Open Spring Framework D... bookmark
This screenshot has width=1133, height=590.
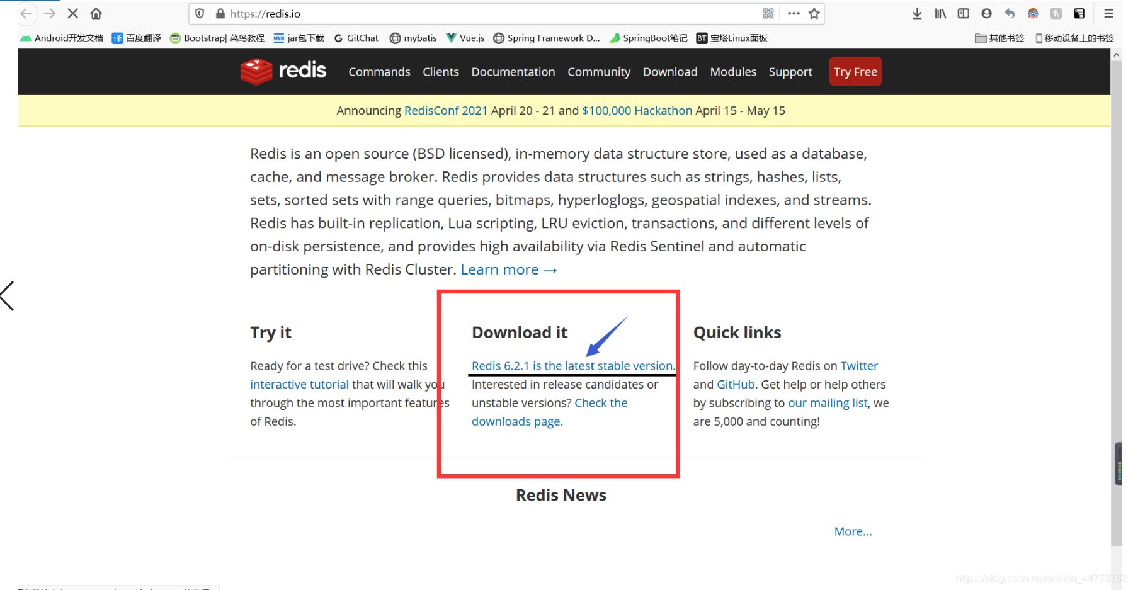pos(547,38)
